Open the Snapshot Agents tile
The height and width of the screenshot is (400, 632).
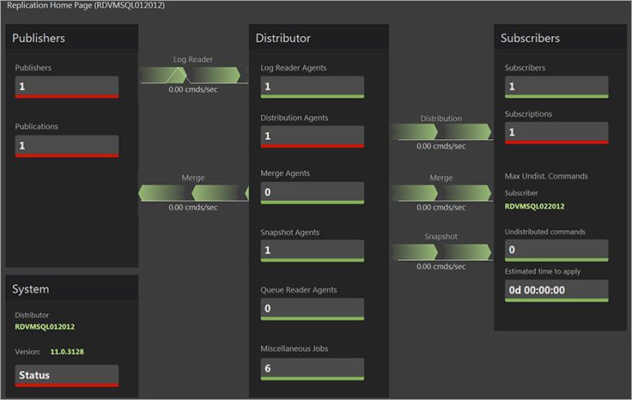[x=313, y=251]
